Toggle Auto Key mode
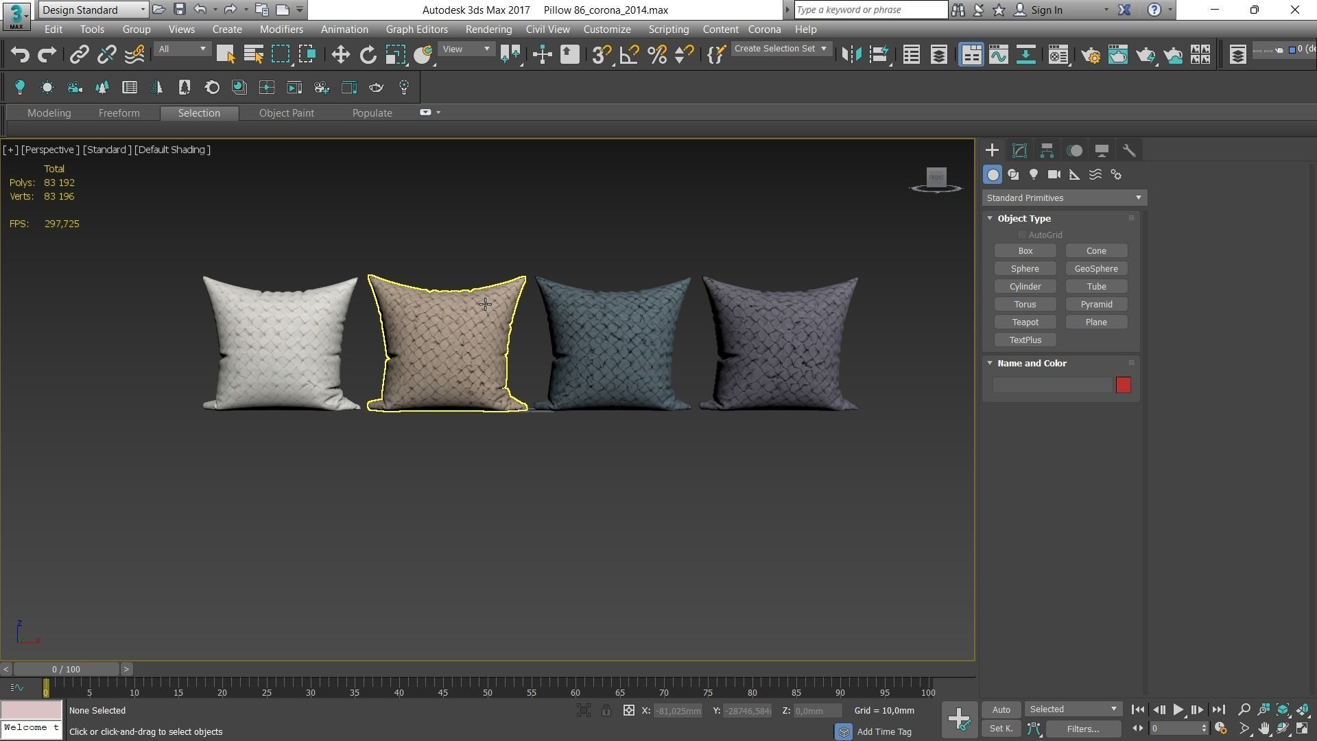The height and width of the screenshot is (741, 1317). point(1001,710)
